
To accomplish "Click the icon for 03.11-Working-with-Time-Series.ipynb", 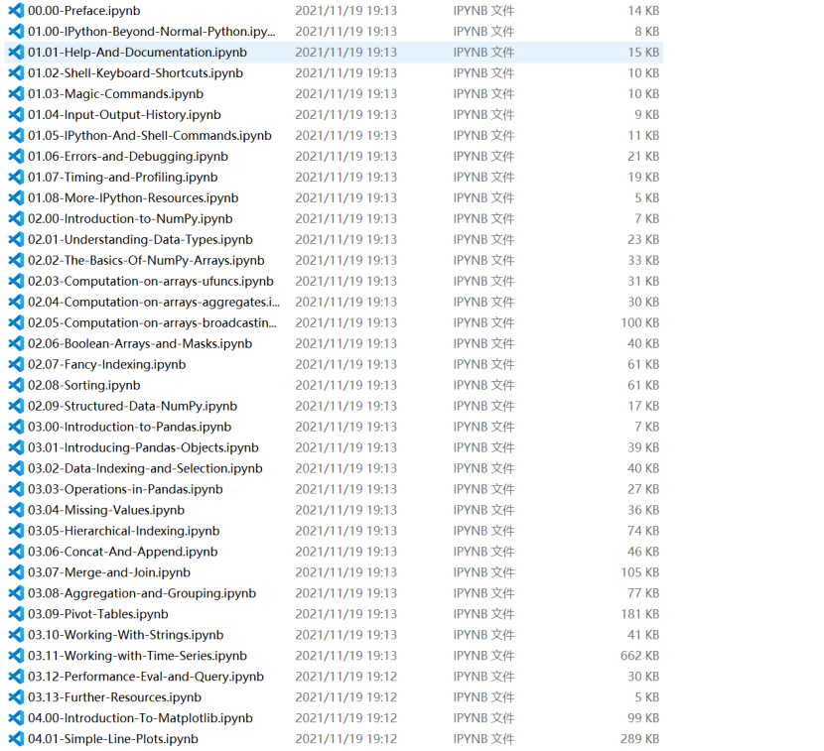I will [x=16, y=656].
